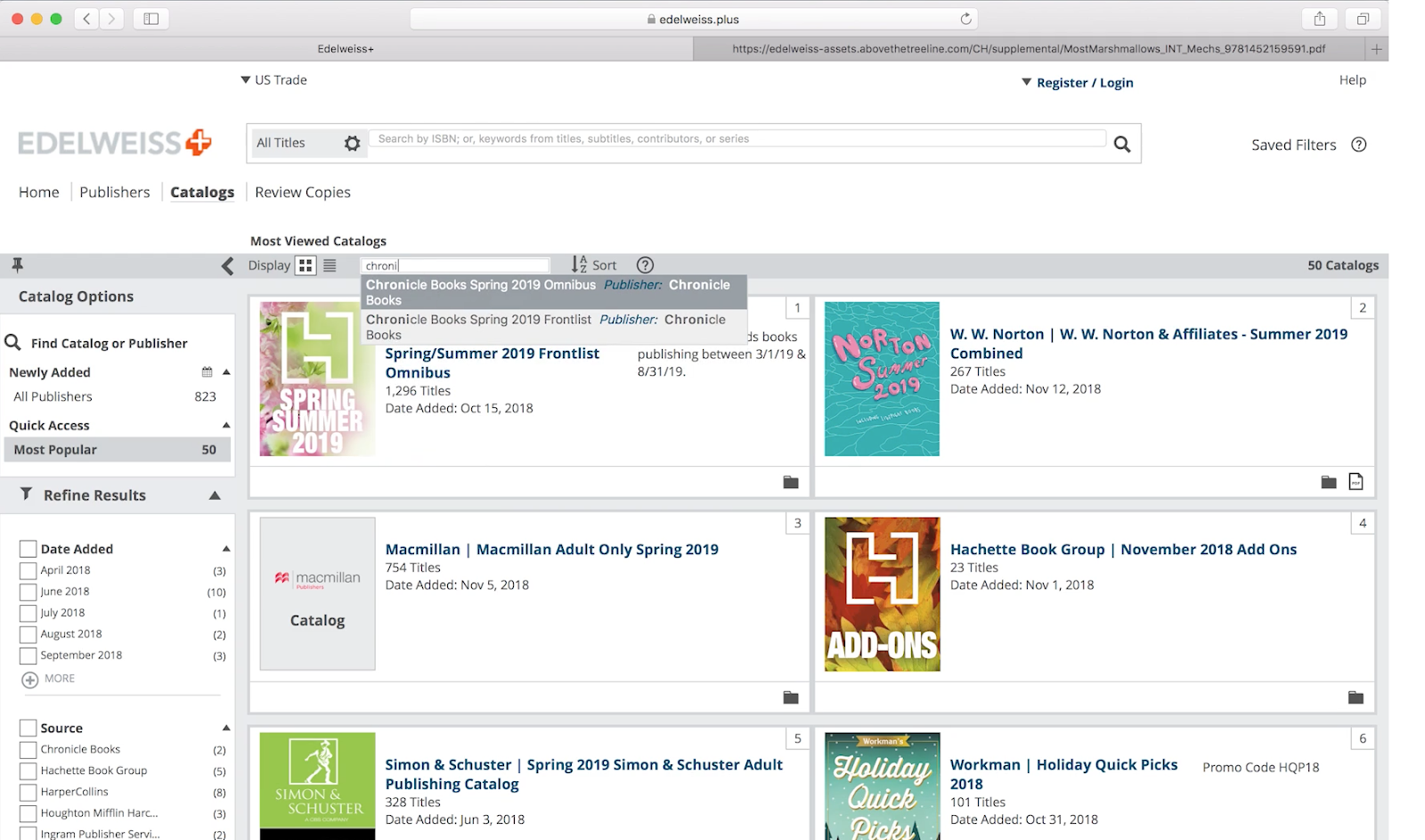Go to Publishers nav tab

point(115,192)
